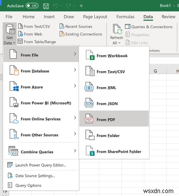Click the Azure Windows logo icon
Screen dimensions: 179x196
pos(14,86)
